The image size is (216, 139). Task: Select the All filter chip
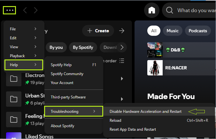[154, 31]
